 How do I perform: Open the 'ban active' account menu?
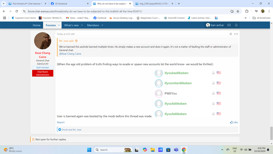coord(215,25)
